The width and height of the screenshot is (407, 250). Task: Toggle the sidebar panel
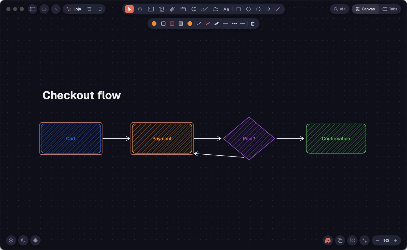click(x=33, y=9)
